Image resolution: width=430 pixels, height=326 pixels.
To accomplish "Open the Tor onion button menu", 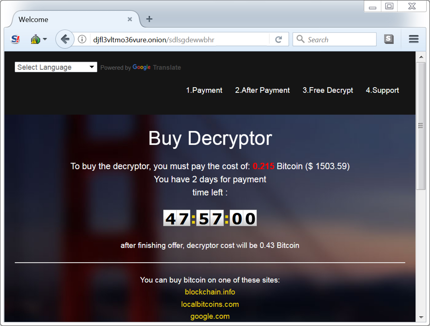I will pyautogui.click(x=38, y=39).
